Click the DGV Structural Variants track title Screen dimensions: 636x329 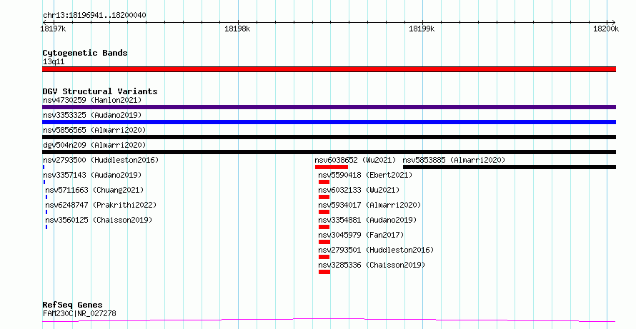(100, 91)
